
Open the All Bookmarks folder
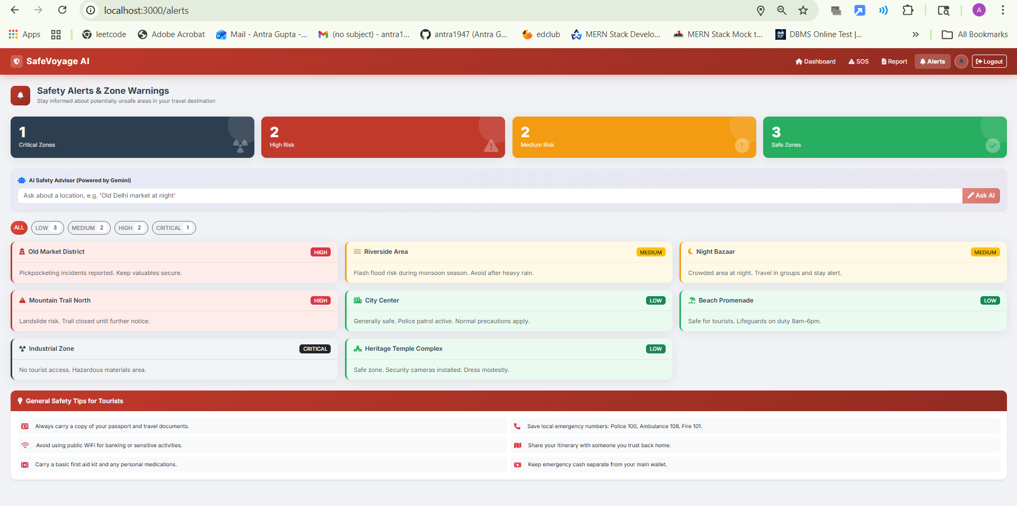[x=975, y=34]
